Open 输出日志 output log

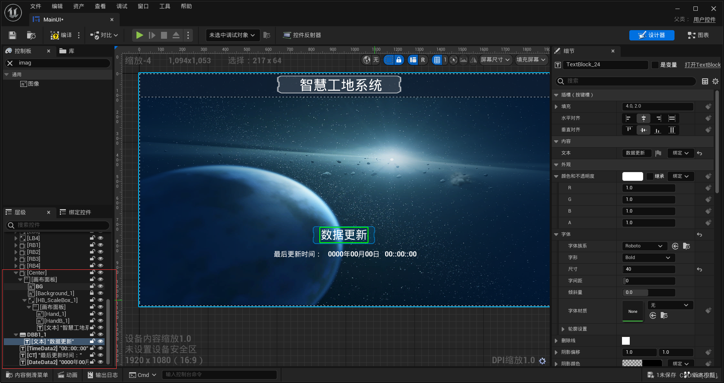click(102, 375)
